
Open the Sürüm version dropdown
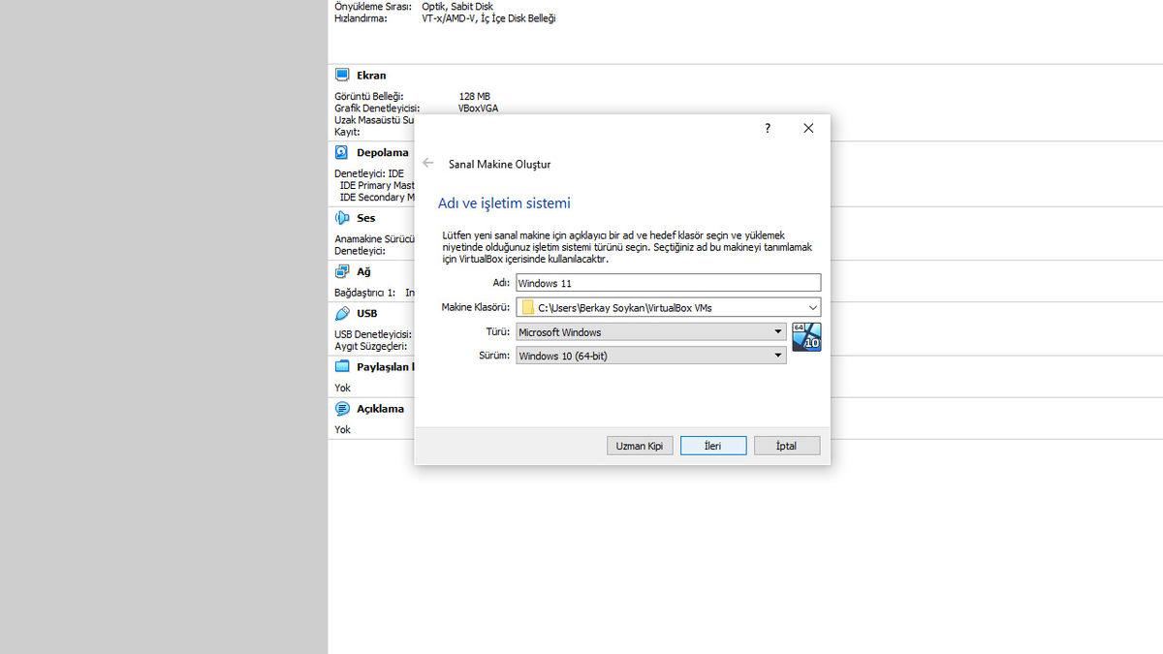click(x=778, y=355)
